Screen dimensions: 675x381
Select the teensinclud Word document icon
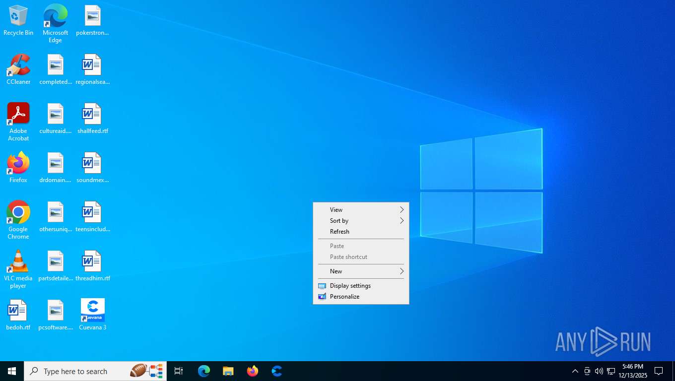[92, 217]
